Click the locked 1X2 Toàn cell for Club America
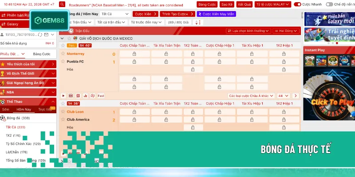 coord(193,119)
